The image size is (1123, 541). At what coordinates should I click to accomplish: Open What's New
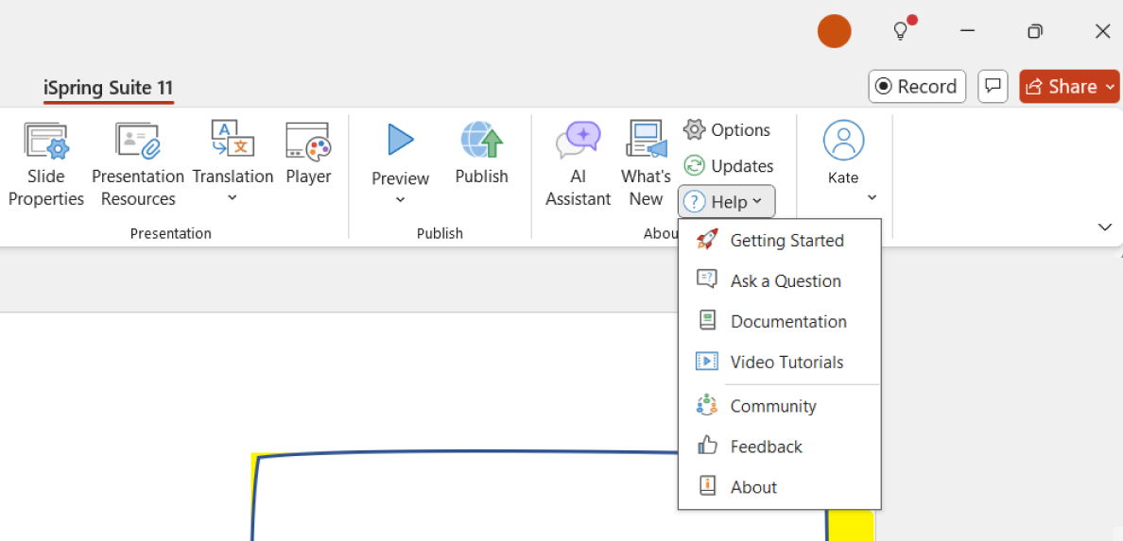tap(646, 164)
